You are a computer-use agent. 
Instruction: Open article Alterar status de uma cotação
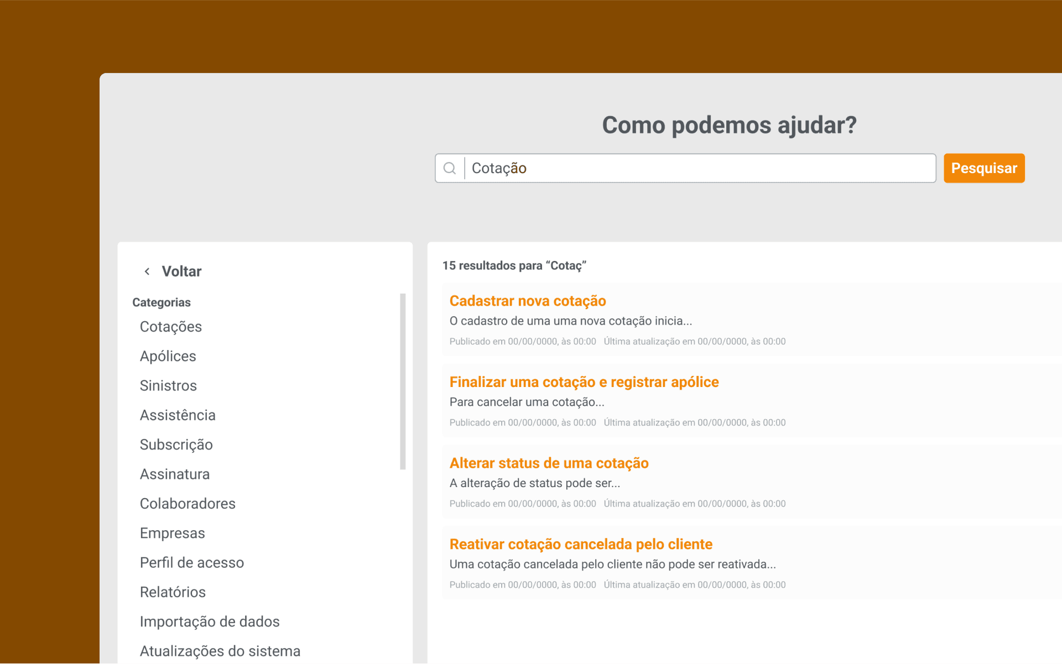[549, 463]
